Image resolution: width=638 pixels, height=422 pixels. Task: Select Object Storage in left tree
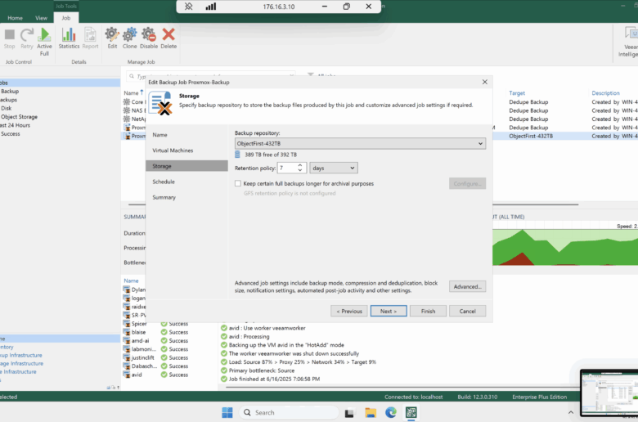19,117
